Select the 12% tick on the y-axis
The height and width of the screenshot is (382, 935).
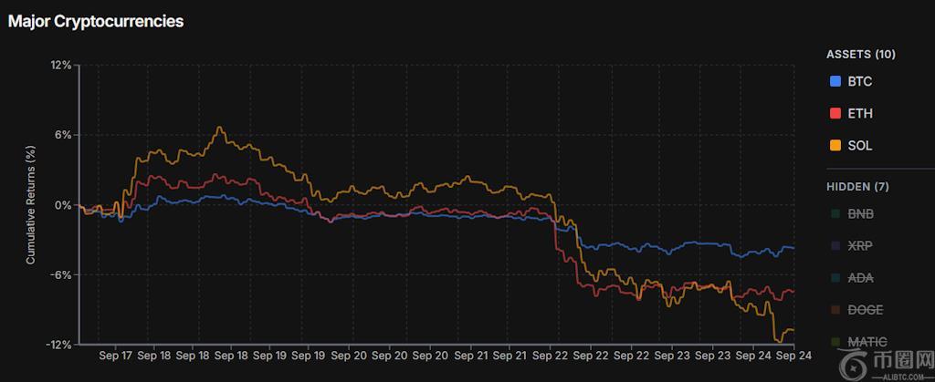pyautogui.click(x=60, y=66)
